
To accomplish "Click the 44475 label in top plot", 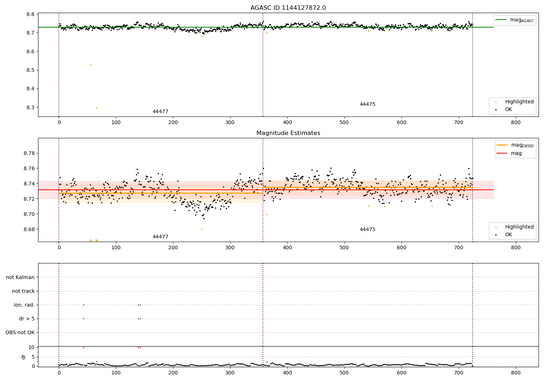I will coord(367,105).
